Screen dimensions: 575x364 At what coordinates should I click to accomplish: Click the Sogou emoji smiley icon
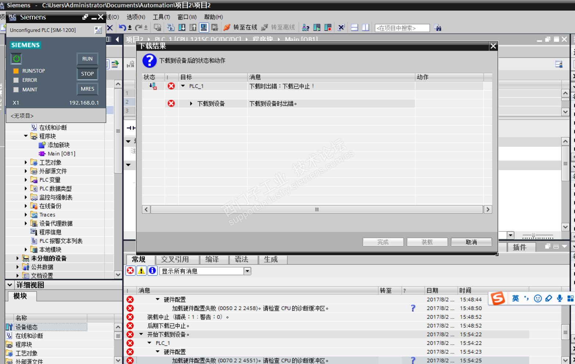click(x=538, y=298)
